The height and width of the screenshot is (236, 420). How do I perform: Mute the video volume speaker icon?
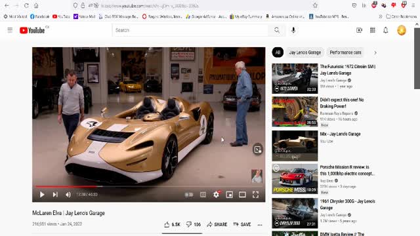coord(68,195)
